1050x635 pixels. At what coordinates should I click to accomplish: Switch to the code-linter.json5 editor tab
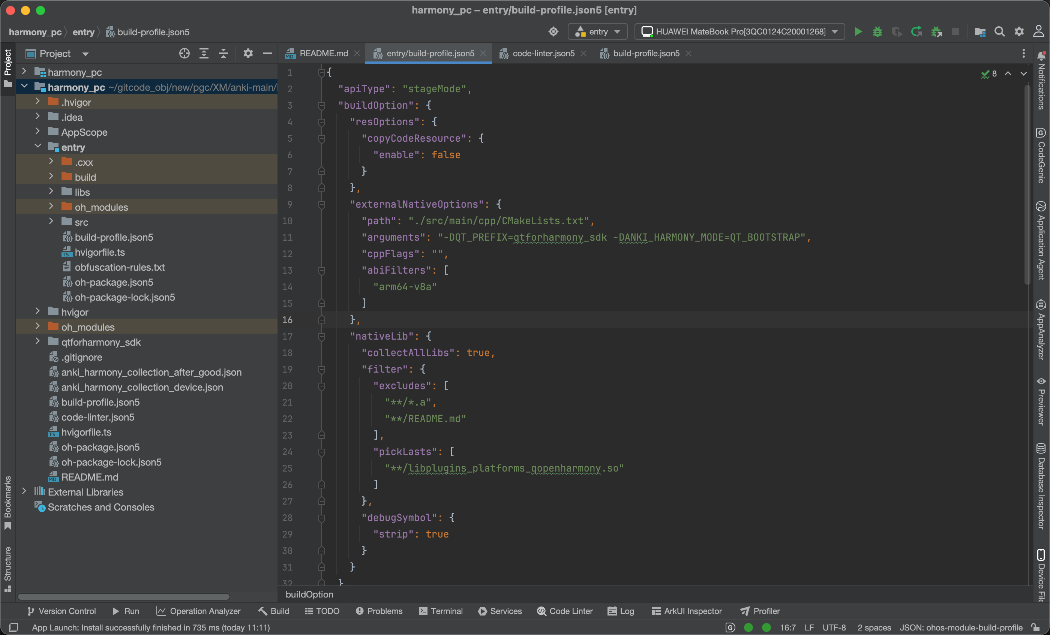(x=543, y=54)
